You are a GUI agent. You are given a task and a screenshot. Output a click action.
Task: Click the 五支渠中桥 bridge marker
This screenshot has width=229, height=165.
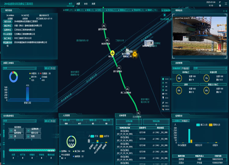click(138, 113)
